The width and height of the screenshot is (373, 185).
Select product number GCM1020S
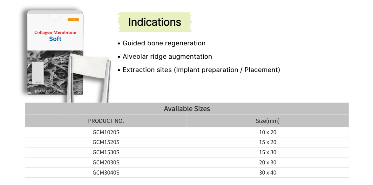tap(106, 132)
